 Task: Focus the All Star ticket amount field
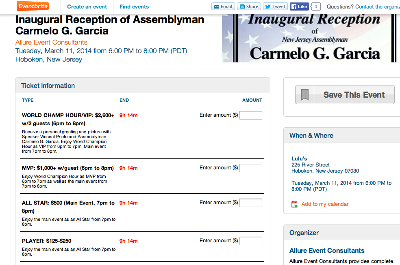tap(251, 203)
